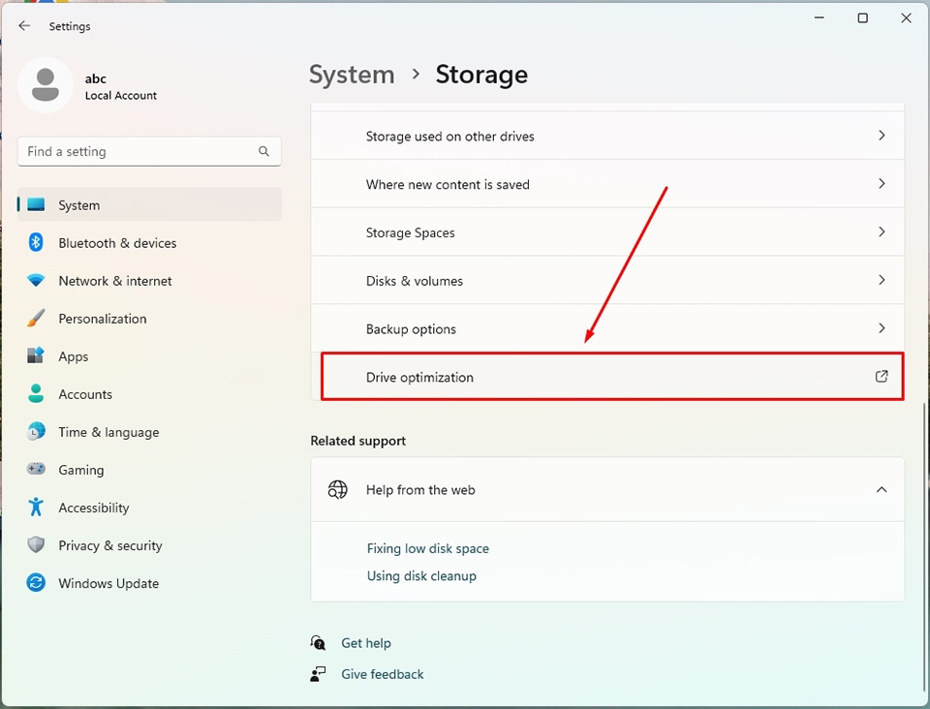930x709 pixels.
Task: Click the Gaming controller icon
Action: pos(36,469)
